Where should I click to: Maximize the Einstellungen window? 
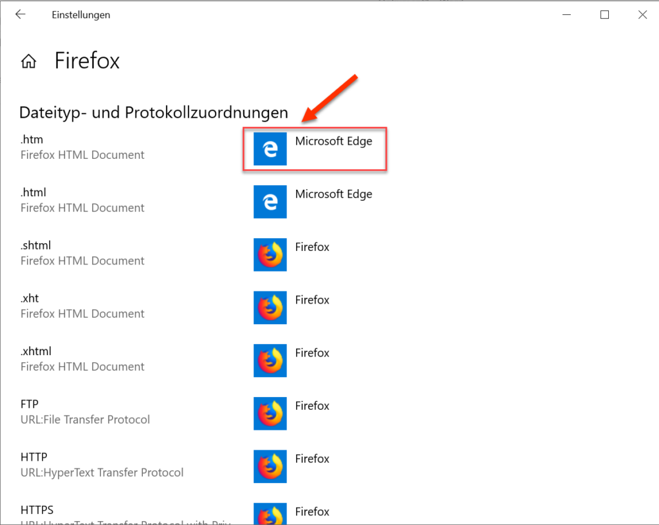604,15
